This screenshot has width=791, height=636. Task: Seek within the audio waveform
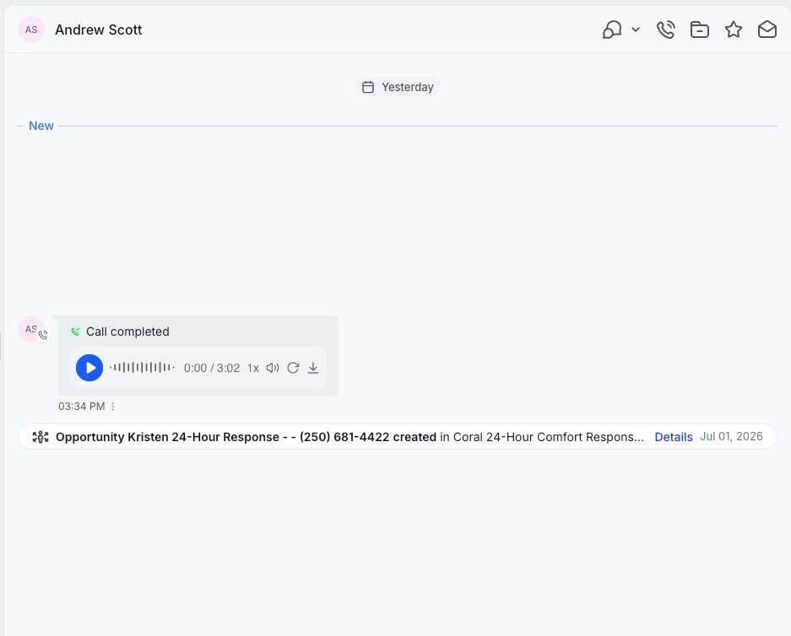143,368
